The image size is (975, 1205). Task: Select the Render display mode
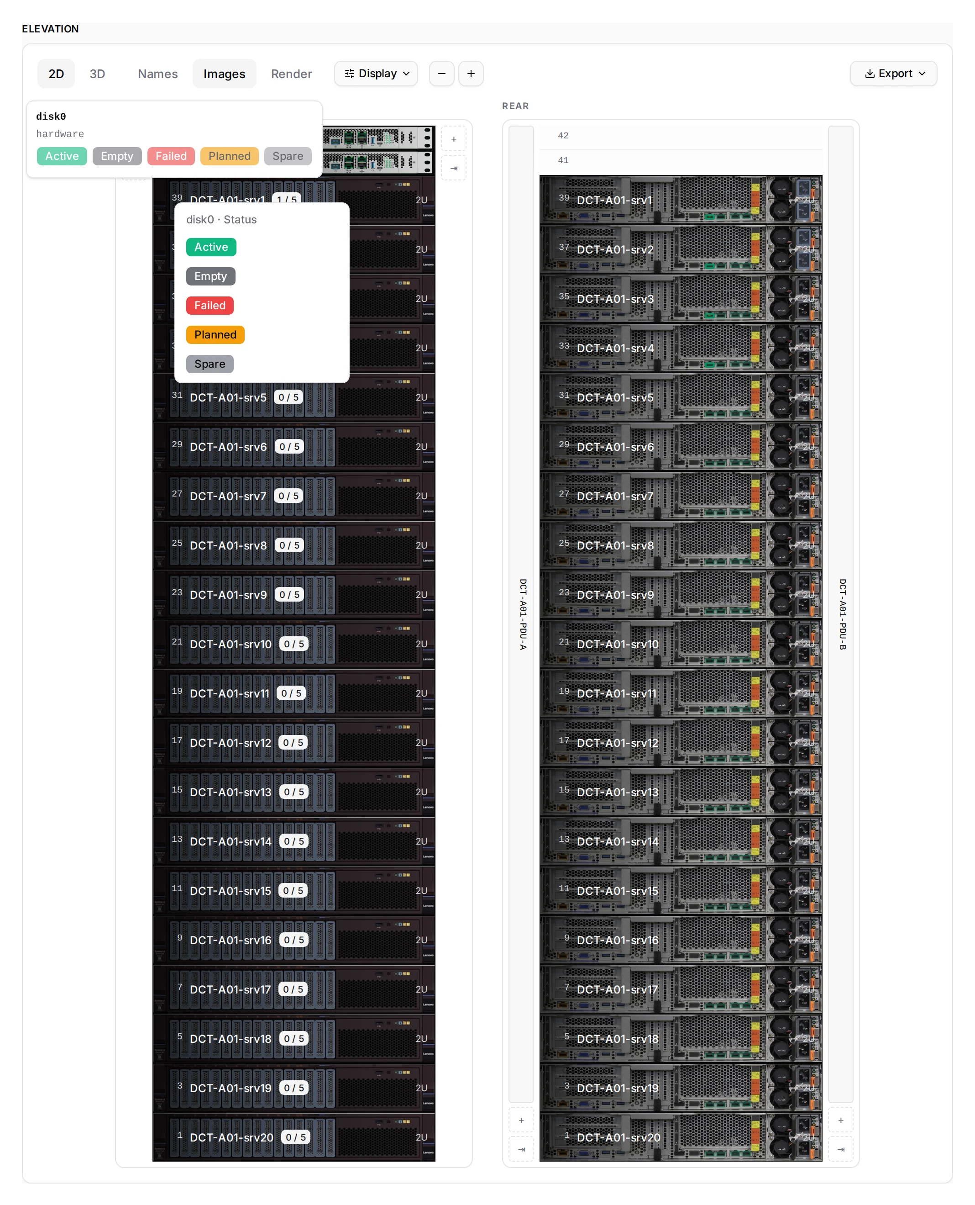[x=292, y=74]
